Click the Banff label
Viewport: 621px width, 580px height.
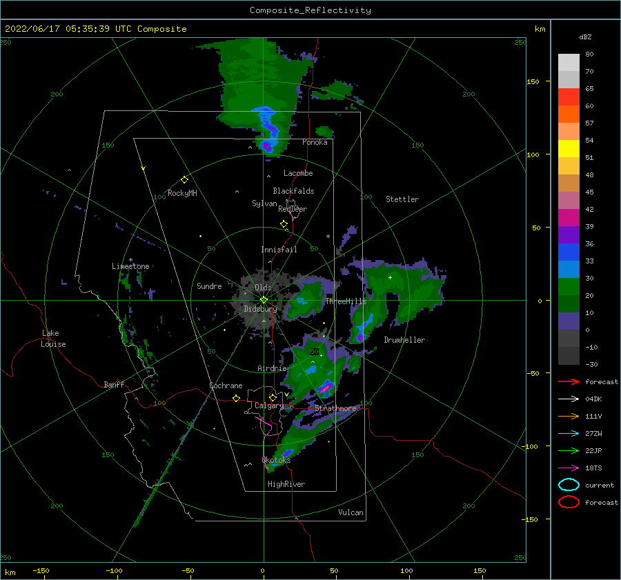114,384
